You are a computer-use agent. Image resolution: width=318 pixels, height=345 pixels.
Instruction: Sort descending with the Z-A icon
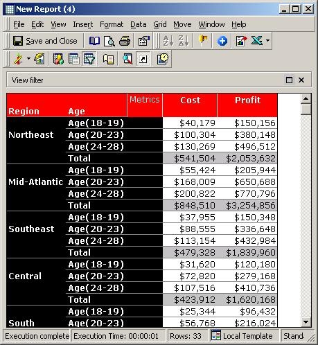coord(184,41)
